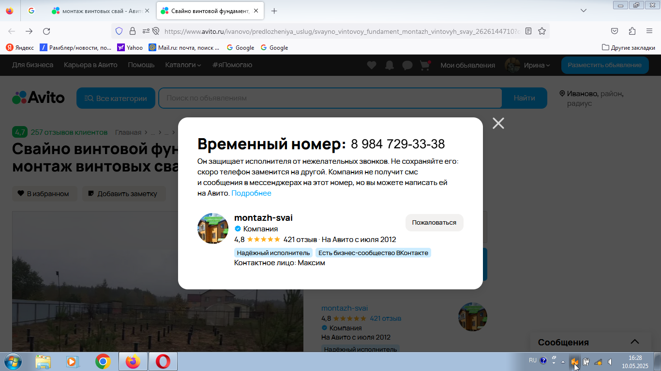This screenshot has height=371, width=661.
Task: Open Save to Pocket icon
Action: (x=615, y=31)
